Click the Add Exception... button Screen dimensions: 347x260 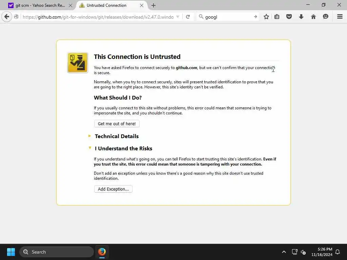coord(113,189)
